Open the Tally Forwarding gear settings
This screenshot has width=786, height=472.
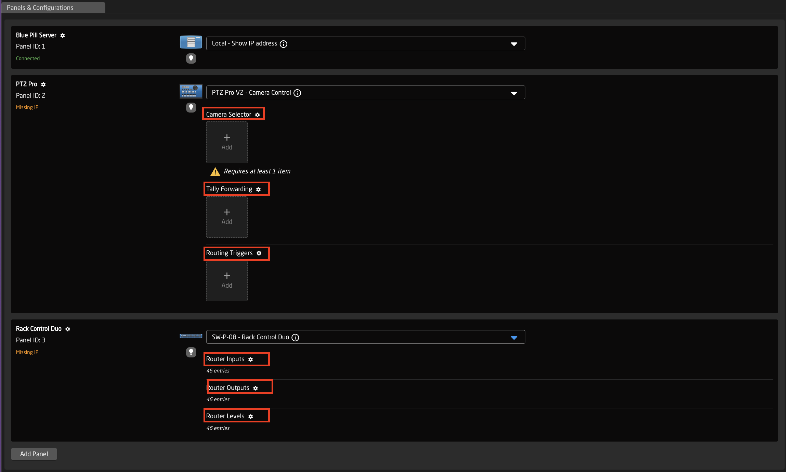[x=259, y=189]
